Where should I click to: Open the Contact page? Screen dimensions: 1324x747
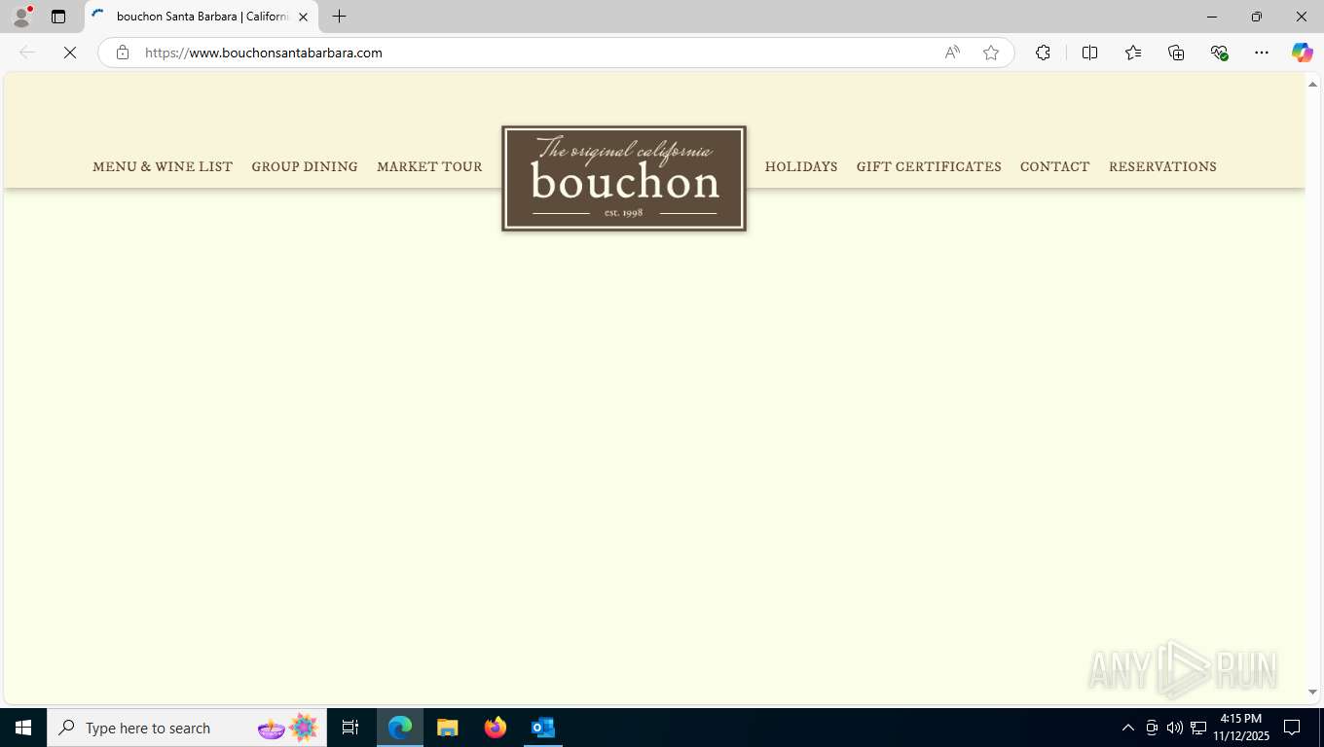click(x=1054, y=166)
